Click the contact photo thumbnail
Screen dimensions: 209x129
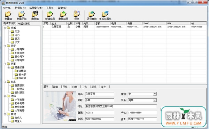point(60,106)
